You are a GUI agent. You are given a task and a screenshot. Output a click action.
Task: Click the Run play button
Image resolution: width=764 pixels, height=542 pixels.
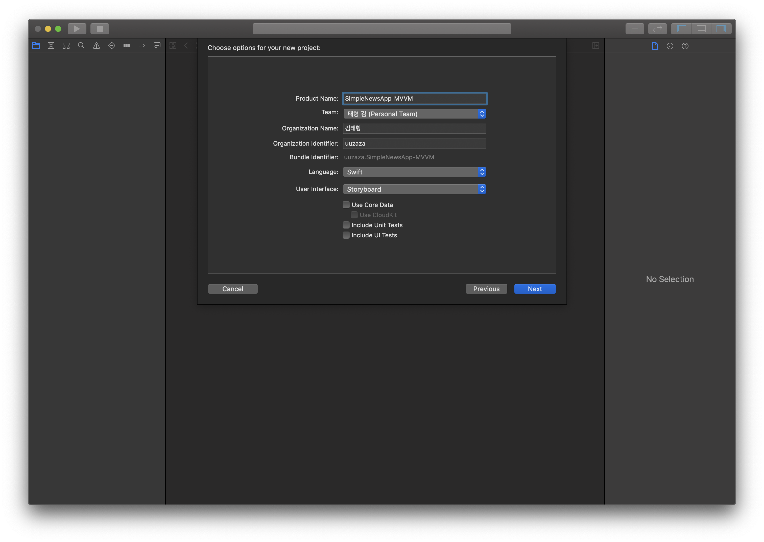77,29
